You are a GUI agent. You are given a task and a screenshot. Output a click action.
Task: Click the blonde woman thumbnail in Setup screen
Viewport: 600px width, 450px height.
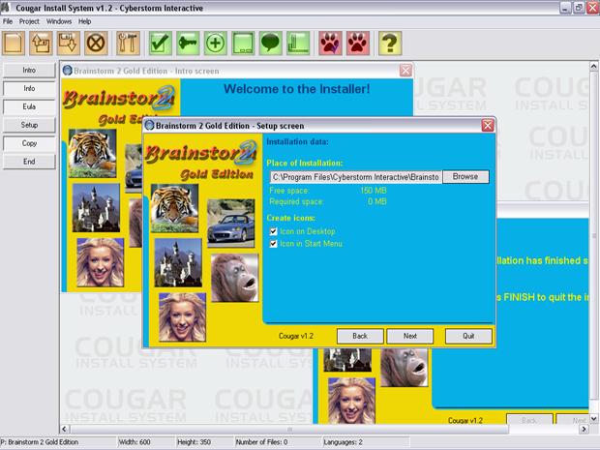(x=182, y=317)
